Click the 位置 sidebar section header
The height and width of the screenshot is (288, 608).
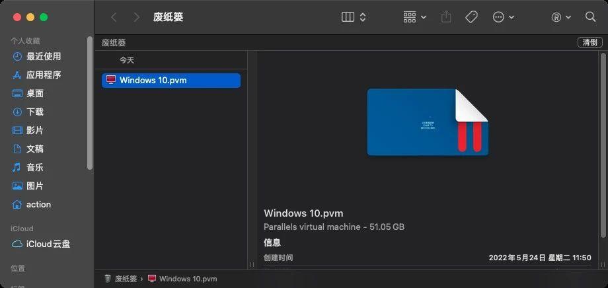(x=18, y=268)
